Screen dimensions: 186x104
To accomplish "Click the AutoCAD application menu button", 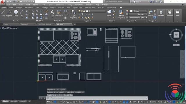I will [3, 3].
